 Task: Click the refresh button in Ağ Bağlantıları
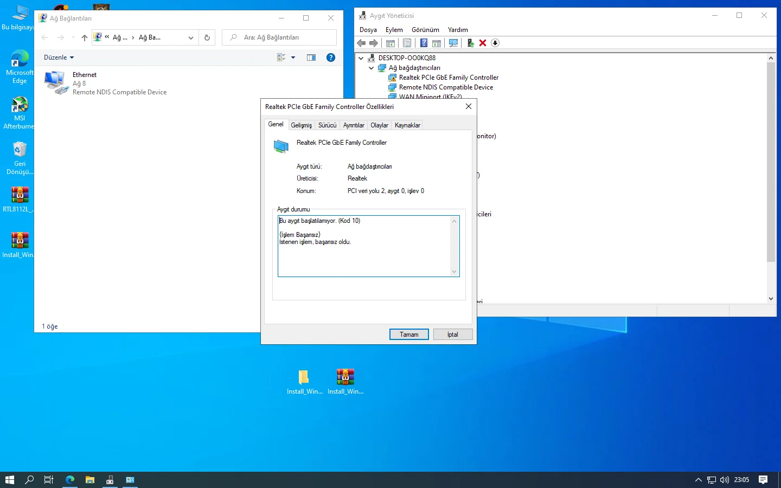[207, 37]
